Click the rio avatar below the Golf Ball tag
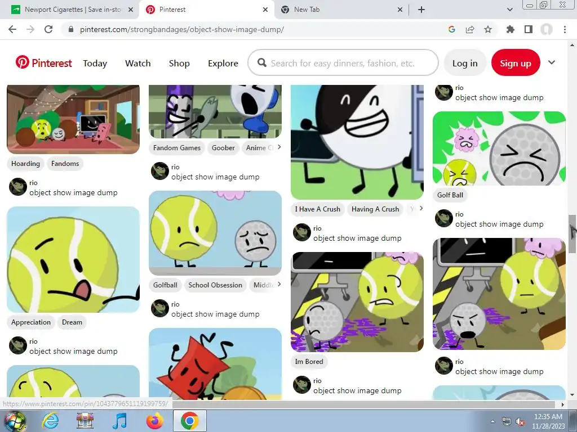 pos(444,219)
